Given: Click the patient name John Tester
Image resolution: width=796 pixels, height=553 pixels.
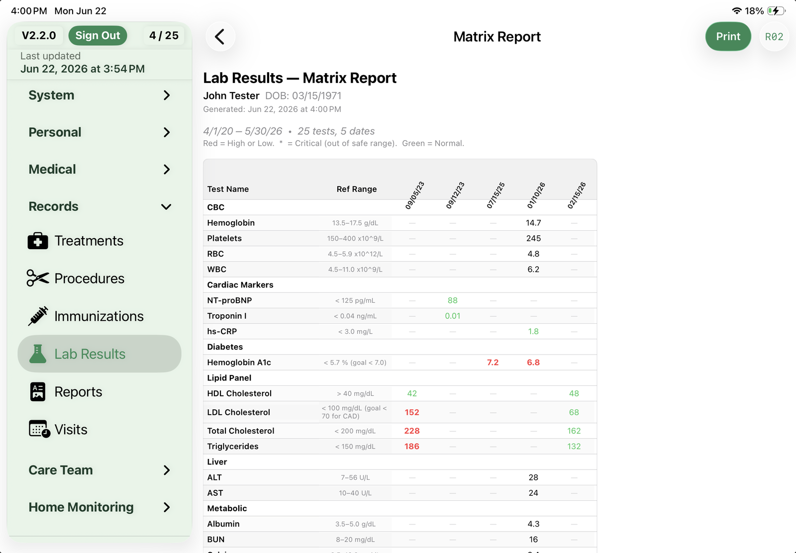Looking at the screenshot, I should pyautogui.click(x=231, y=95).
